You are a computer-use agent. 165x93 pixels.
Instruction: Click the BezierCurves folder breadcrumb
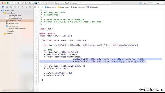click(x=64, y=7)
